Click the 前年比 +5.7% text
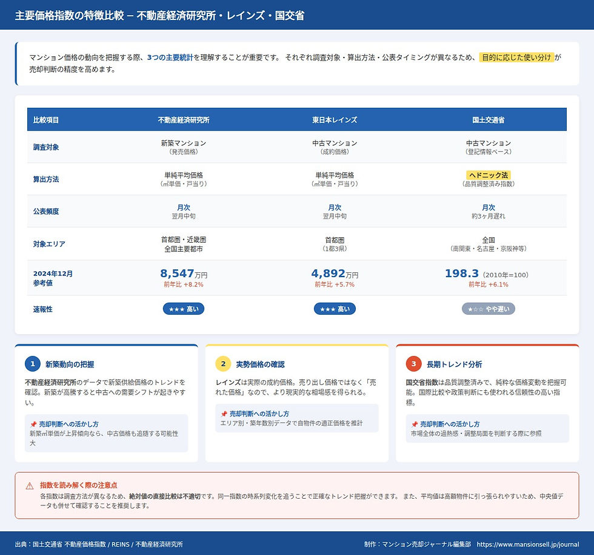This screenshot has height=555, width=594. (335, 284)
